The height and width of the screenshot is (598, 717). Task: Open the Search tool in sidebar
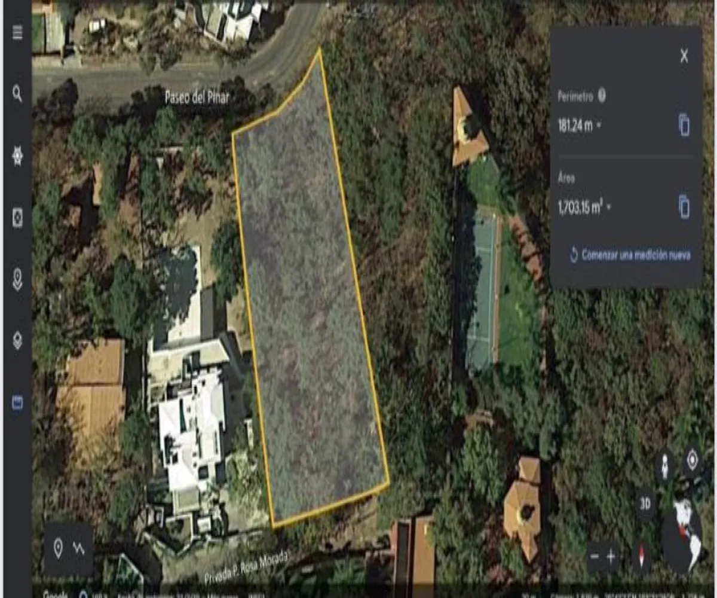[17, 93]
